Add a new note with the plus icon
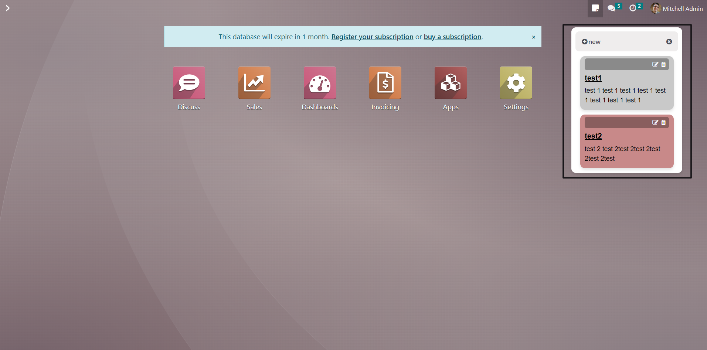This screenshot has height=350, width=707. (x=584, y=42)
